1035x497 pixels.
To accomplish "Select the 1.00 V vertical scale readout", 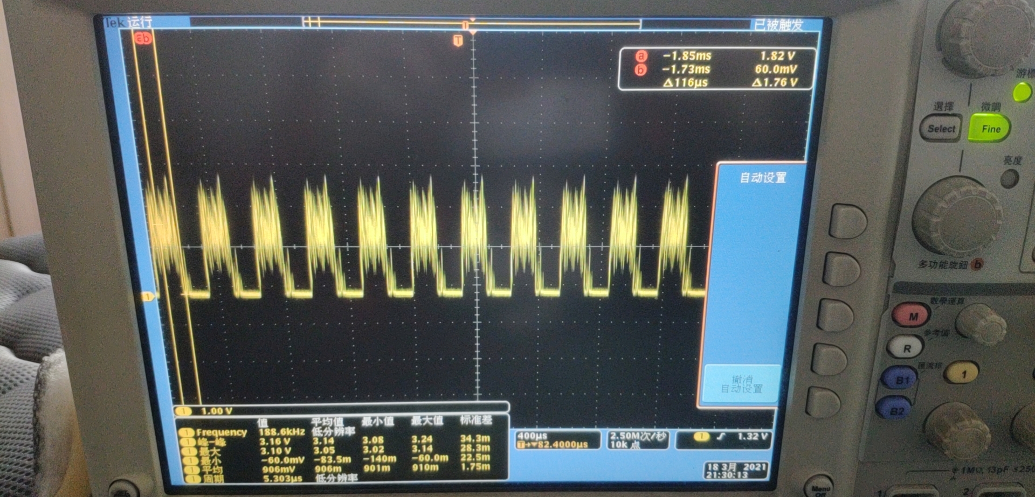I will click(x=216, y=411).
